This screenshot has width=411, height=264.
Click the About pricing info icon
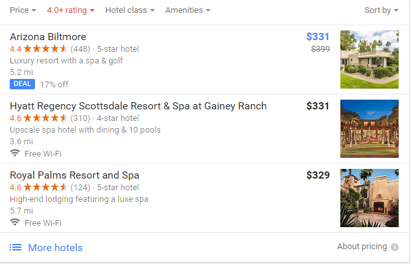[394, 247]
